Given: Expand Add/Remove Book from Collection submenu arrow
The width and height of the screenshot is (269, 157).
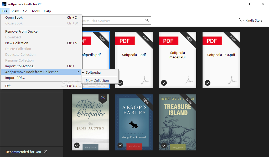Looking at the screenshot, I should click(x=78, y=72).
